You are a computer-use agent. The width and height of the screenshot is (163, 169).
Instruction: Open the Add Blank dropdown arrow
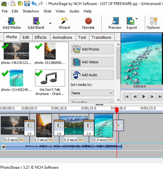click(x=50, y=23)
